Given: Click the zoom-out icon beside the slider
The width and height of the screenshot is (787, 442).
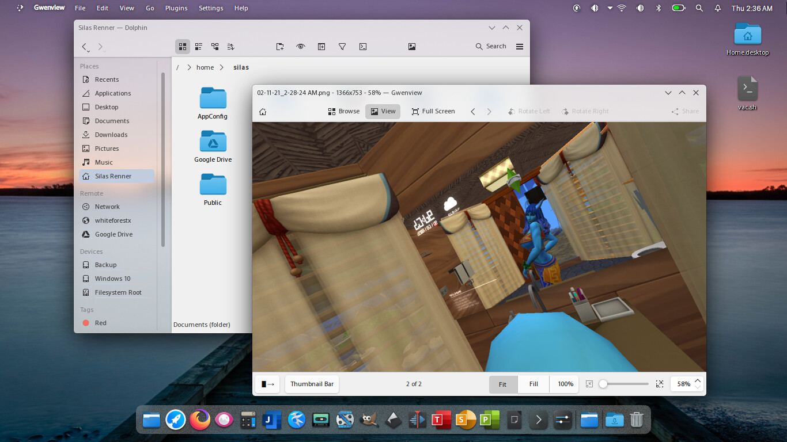Looking at the screenshot, I should coord(589,384).
